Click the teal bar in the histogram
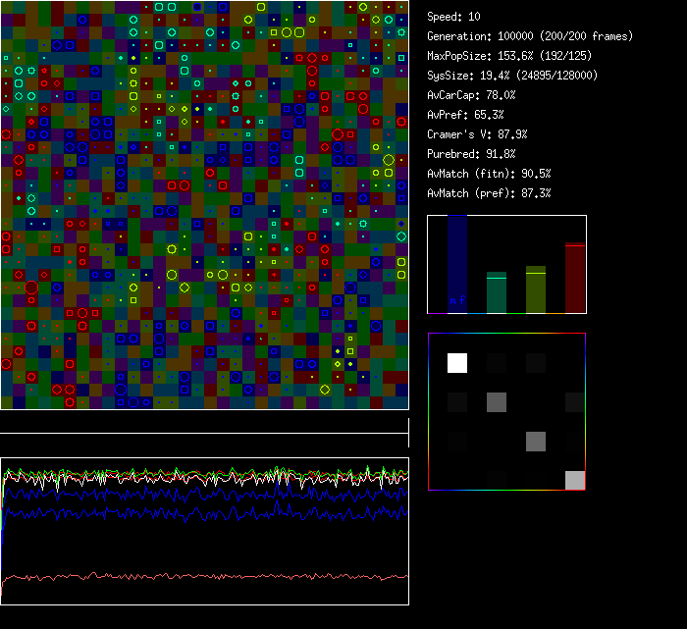The height and width of the screenshot is (629, 687). point(497,293)
